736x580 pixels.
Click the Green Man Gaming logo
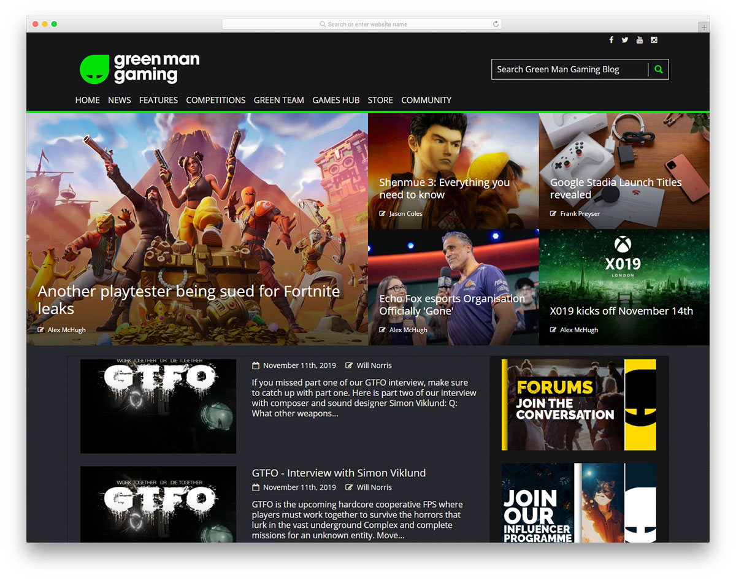tap(140, 69)
